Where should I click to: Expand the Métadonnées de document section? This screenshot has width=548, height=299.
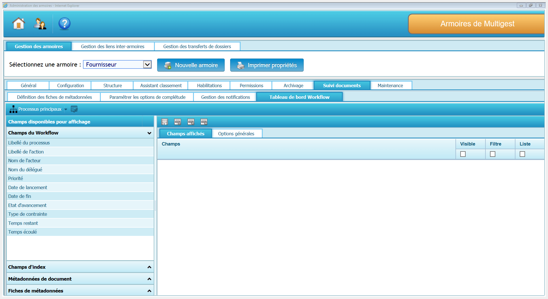(80, 279)
